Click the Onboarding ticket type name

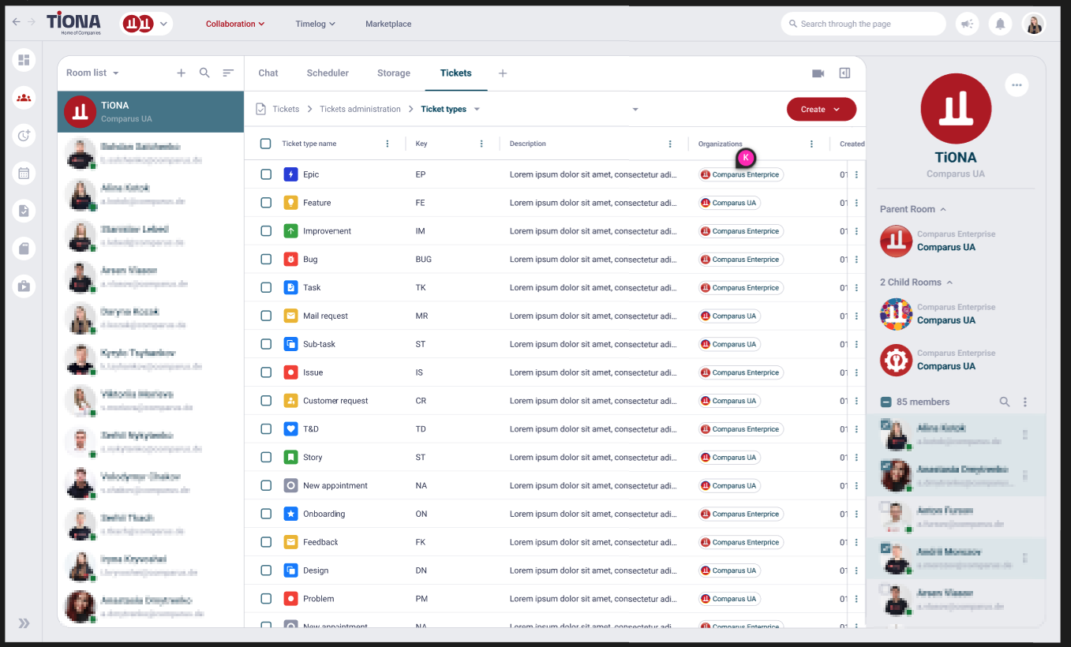[x=324, y=514]
